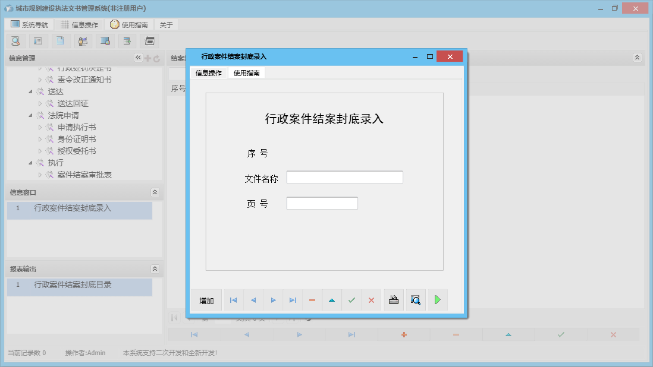Click the add-record plus icon near bottom grid
The width and height of the screenshot is (653, 367).
coord(403,334)
